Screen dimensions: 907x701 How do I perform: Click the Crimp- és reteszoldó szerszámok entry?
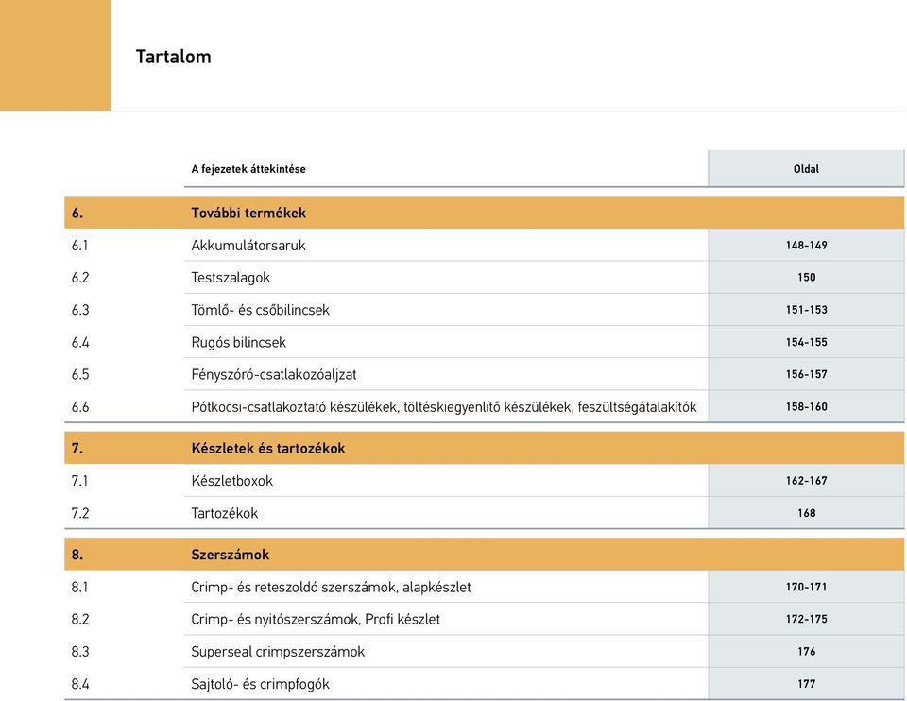(331, 587)
